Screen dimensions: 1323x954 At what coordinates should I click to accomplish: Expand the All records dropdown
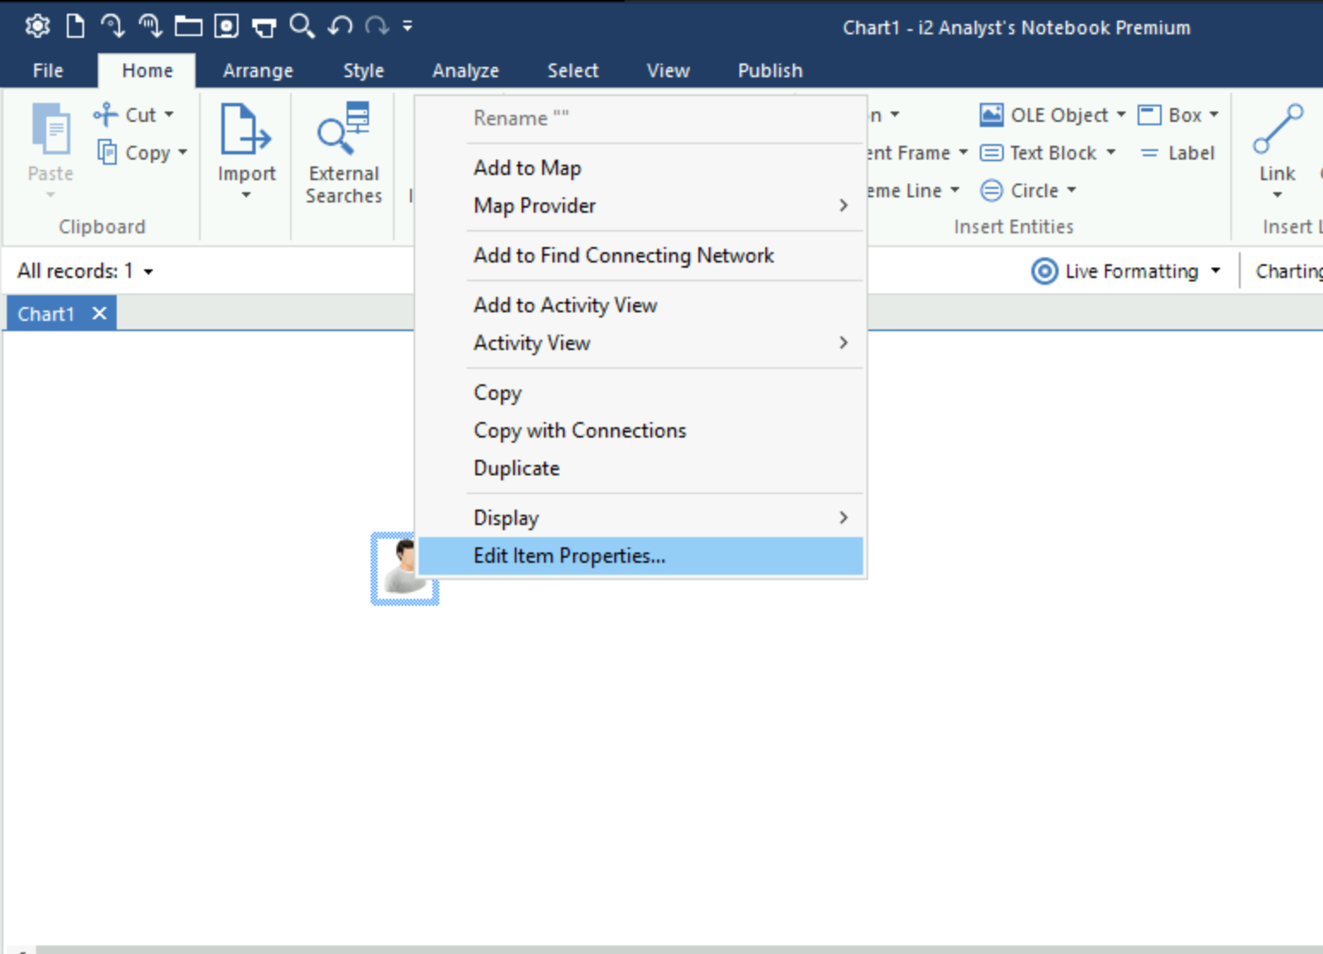pyautogui.click(x=148, y=272)
